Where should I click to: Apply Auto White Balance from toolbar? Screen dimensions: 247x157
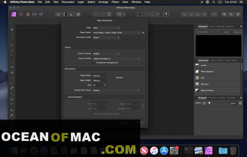click(78, 14)
